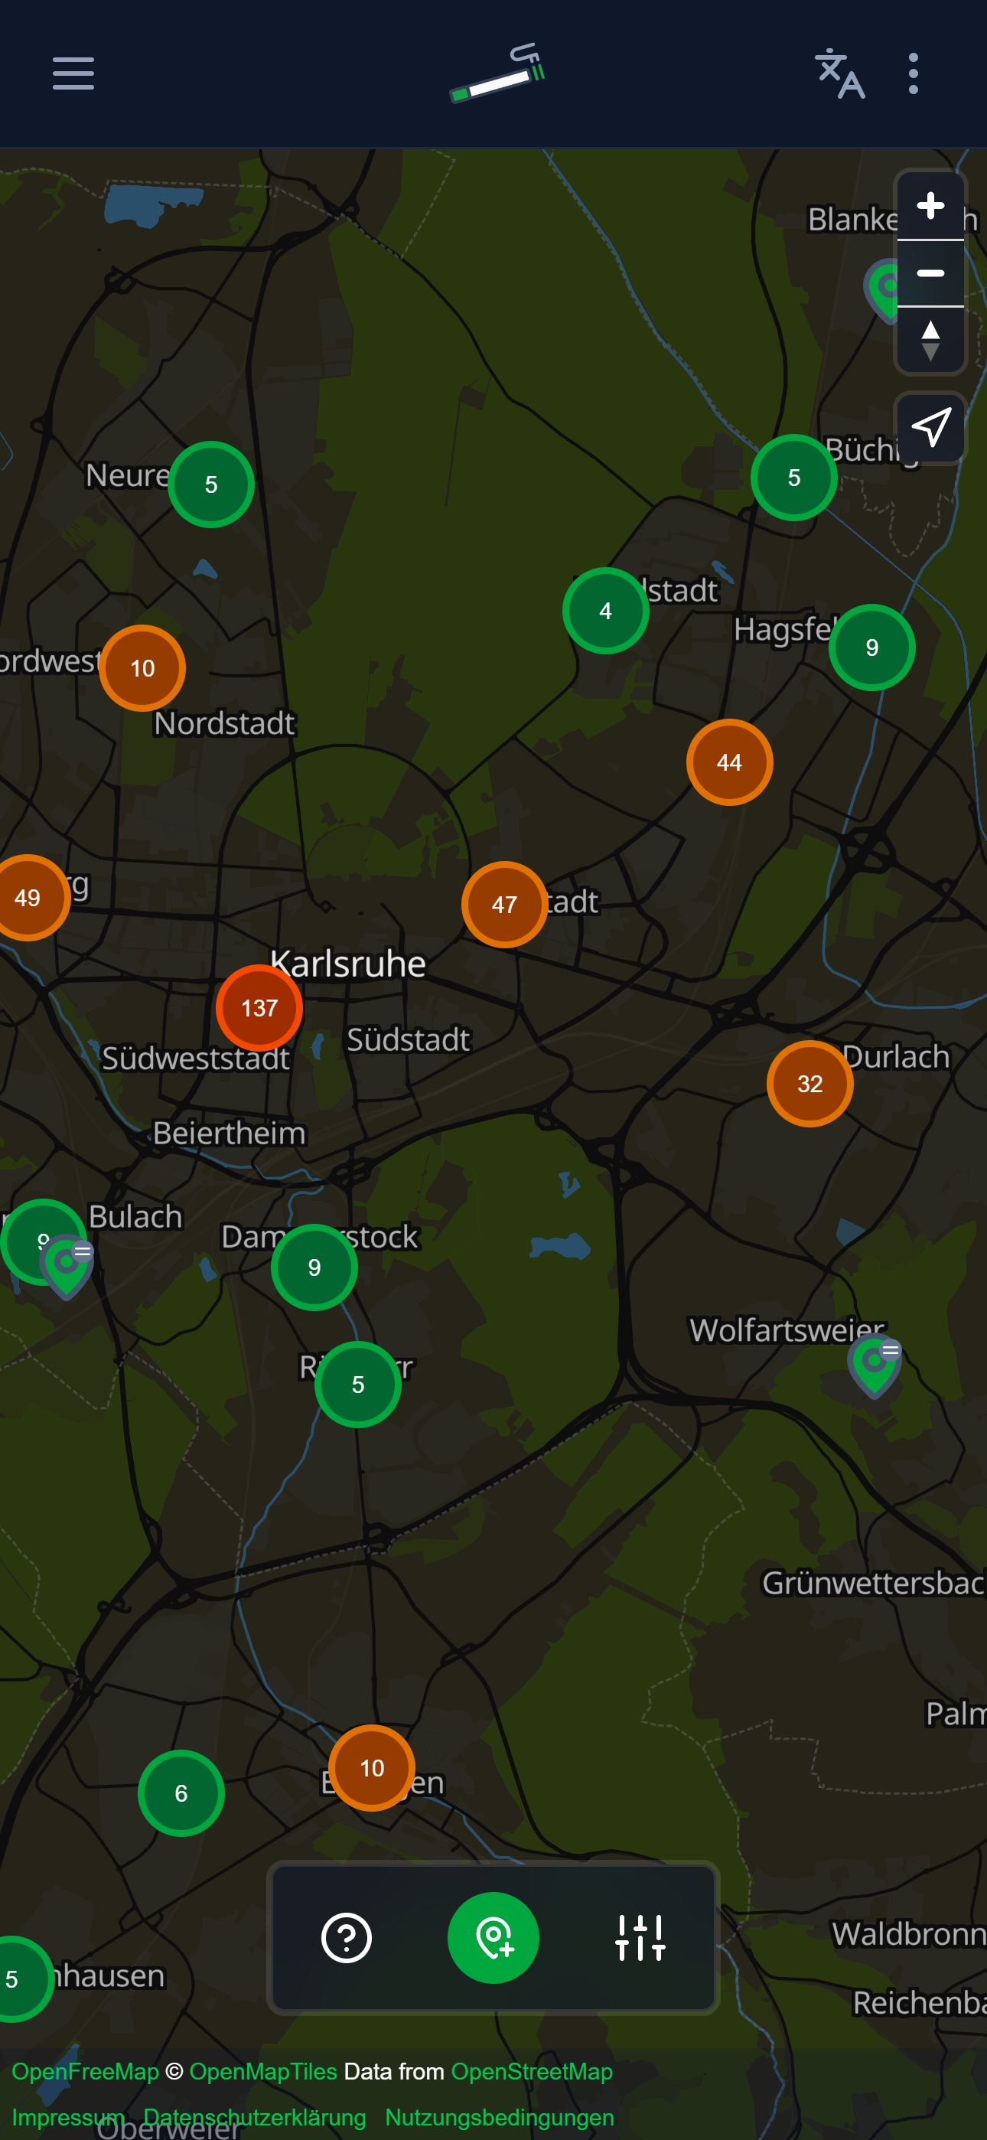
Task: Zoom out of the map
Action: click(930, 273)
